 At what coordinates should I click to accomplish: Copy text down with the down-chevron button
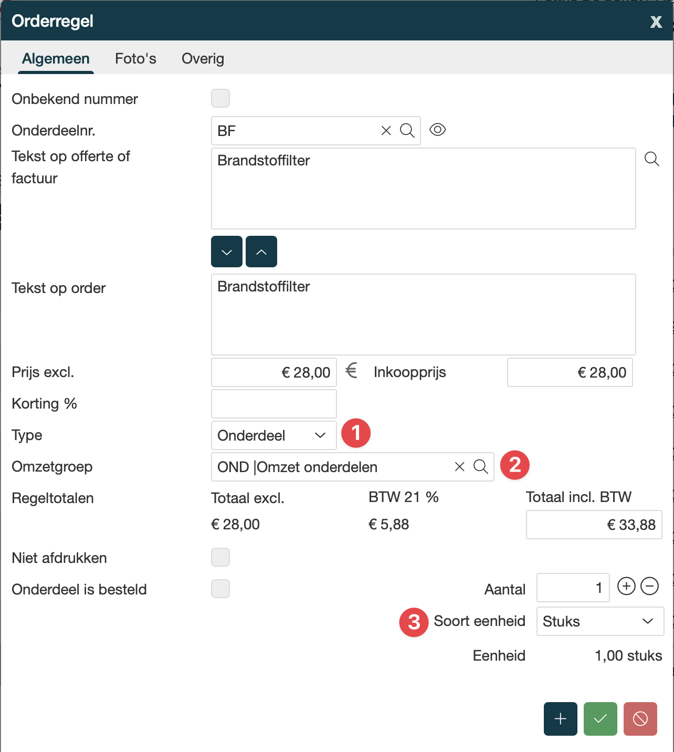click(x=227, y=252)
